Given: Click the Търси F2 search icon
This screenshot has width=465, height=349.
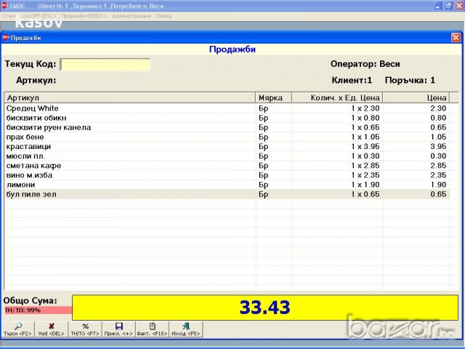Looking at the screenshot, I should 17,329.
